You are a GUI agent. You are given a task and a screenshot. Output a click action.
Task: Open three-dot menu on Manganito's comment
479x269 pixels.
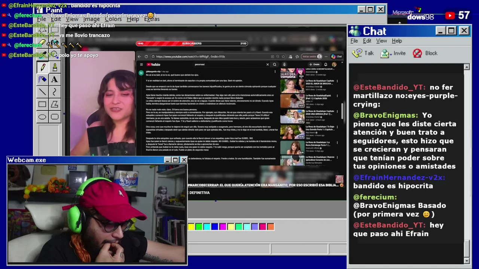coord(275,71)
